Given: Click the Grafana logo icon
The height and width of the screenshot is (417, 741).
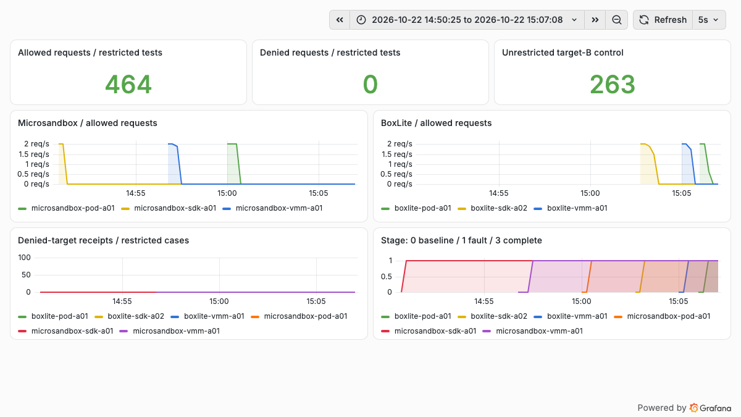Looking at the screenshot, I should tap(694, 408).
